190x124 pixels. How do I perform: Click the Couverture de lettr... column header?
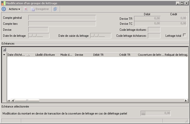tap(151, 55)
